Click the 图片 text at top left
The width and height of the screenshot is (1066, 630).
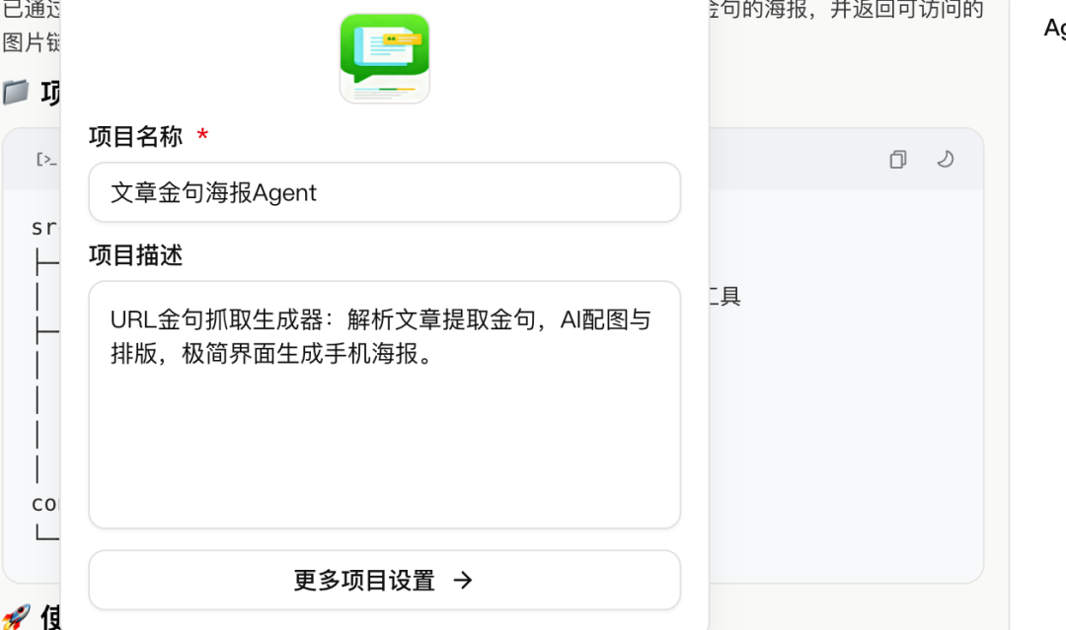point(24,42)
